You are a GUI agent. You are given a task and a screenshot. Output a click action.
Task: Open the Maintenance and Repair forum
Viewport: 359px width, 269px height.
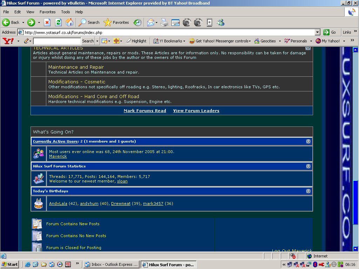click(76, 67)
